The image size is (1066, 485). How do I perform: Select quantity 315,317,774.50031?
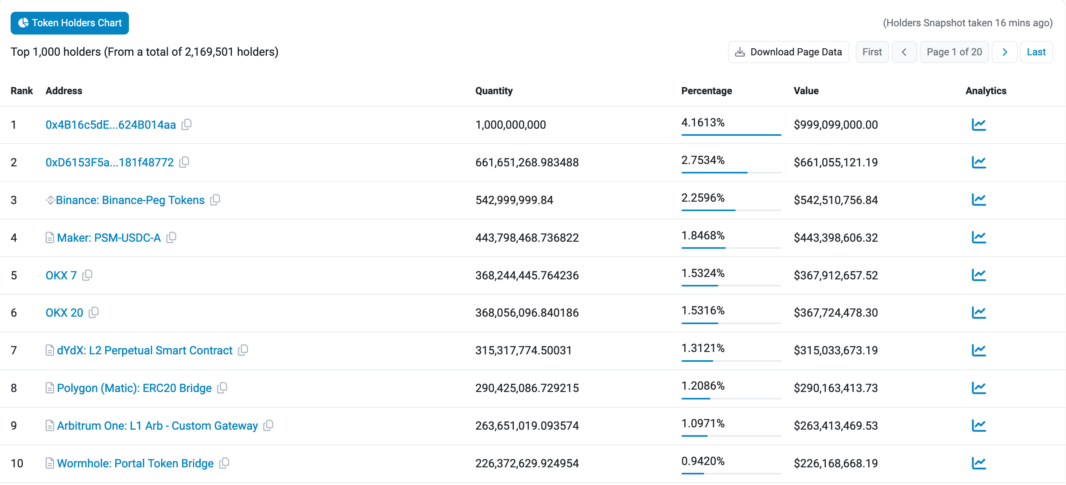(523, 350)
